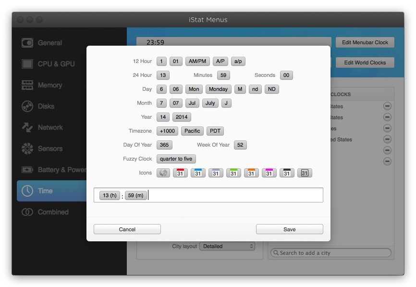Image resolution: width=416 pixels, height=287 pixels.
Task: Remove the second world clock with its minus icon
Action: click(387, 117)
